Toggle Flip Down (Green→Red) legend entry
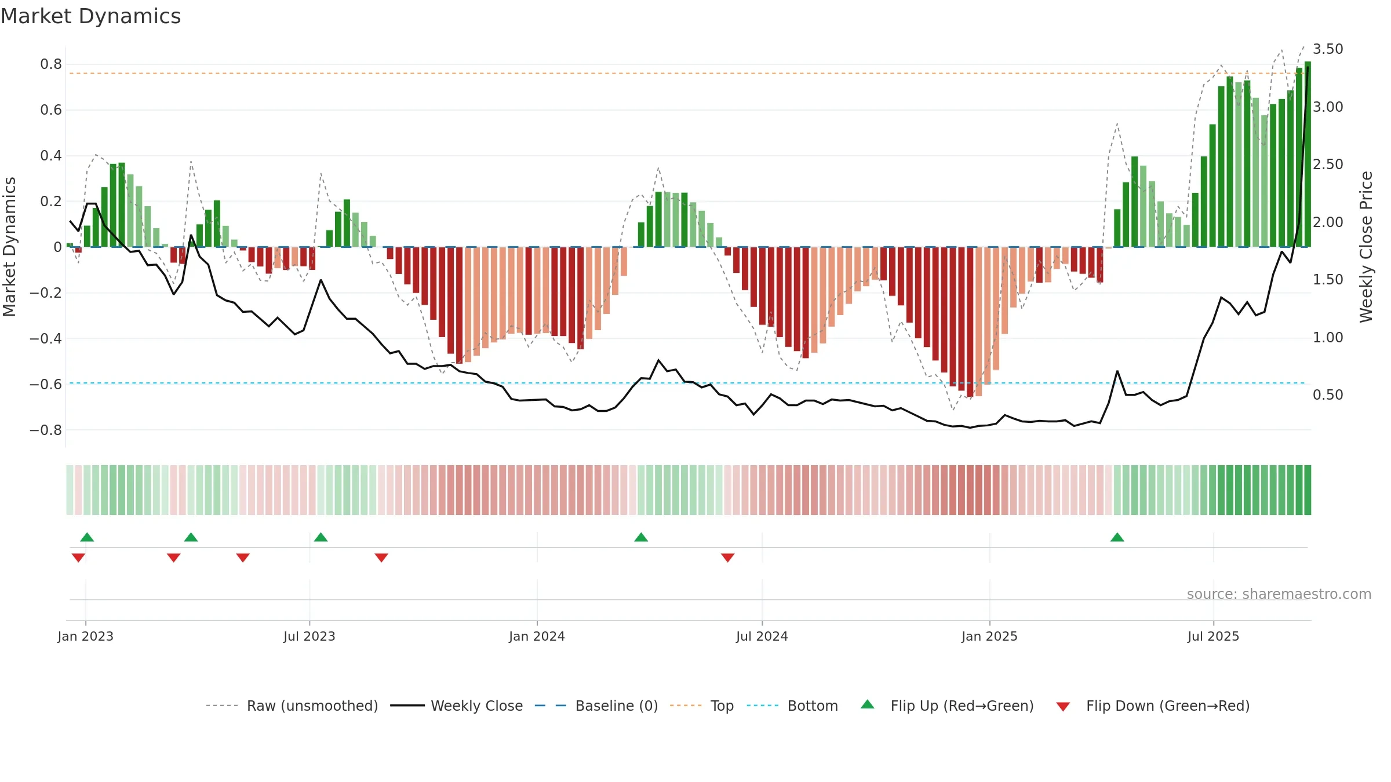The height and width of the screenshot is (782, 1391). [1153, 706]
